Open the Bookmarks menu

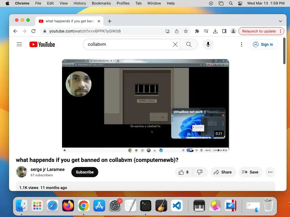pyautogui.click(x=101, y=3)
